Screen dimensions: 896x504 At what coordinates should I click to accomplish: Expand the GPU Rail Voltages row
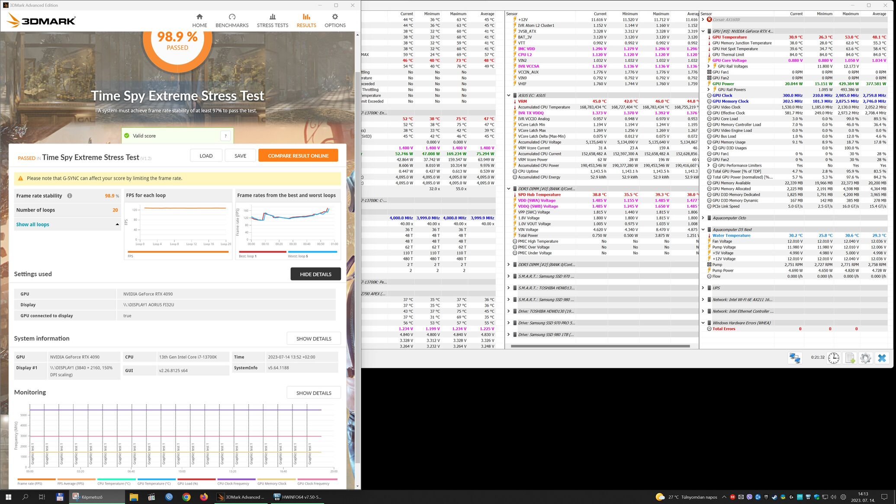tap(709, 66)
